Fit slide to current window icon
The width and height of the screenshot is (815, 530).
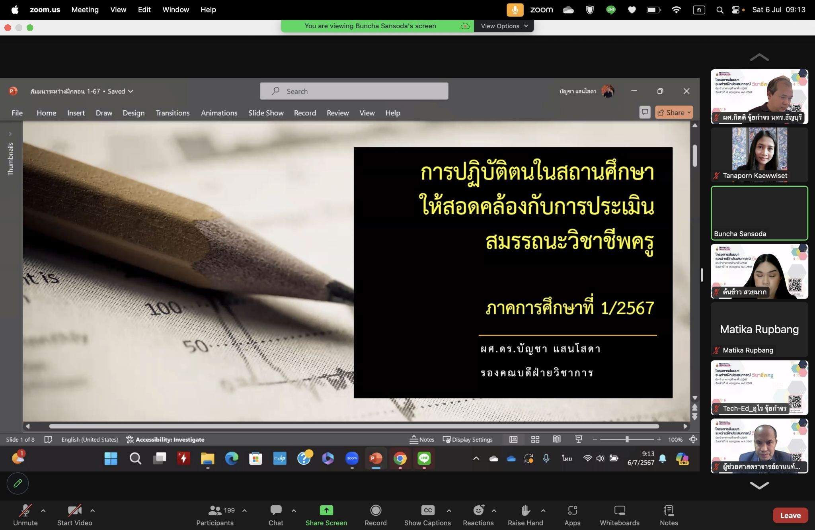pos(693,439)
